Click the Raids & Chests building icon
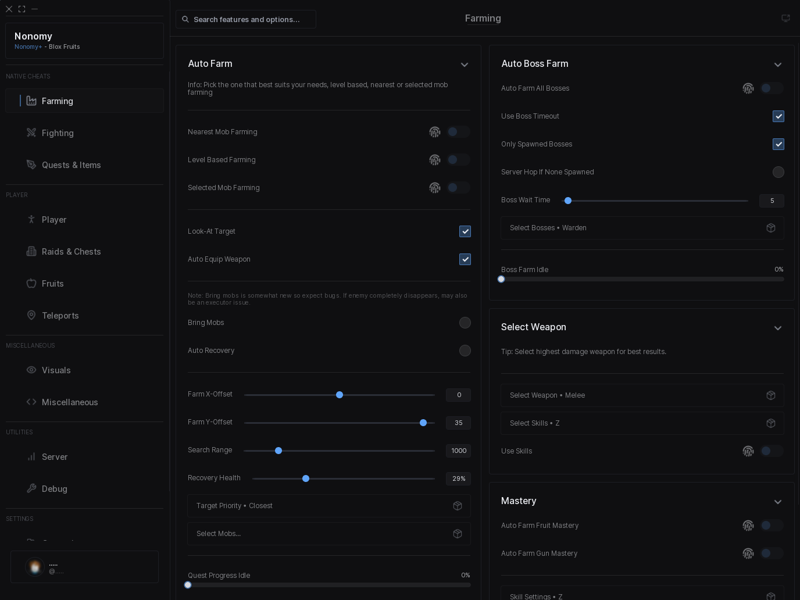This screenshot has width=800, height=600. pyautogui.click(x=31, y=251)
